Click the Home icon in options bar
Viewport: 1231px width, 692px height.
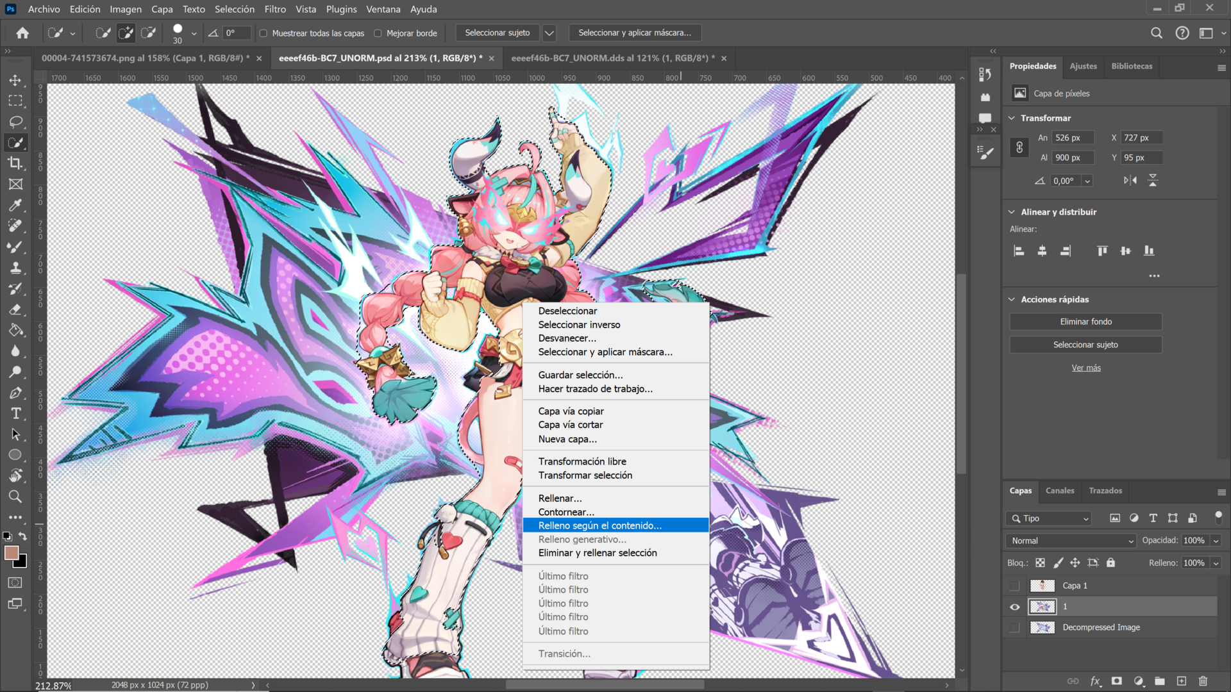click(x=22, y=33)
